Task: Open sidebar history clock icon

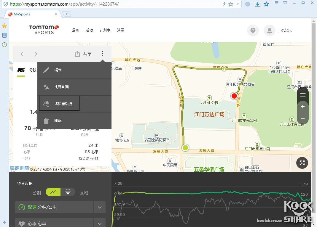Action: click(4, 45)
